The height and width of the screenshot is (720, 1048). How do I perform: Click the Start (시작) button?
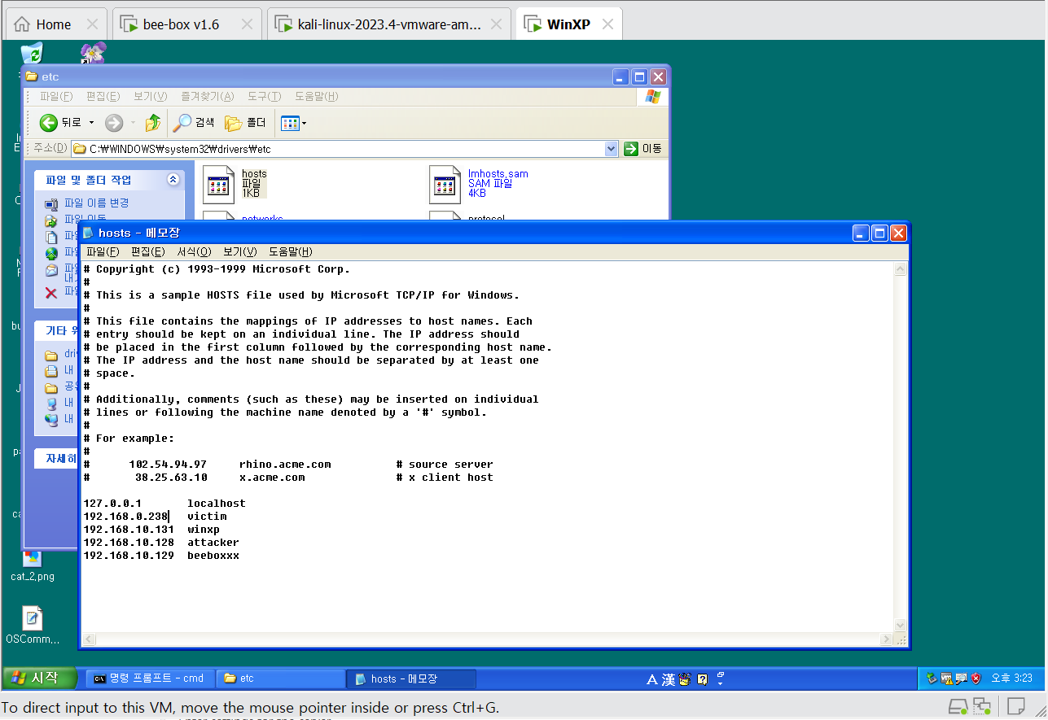coord(39,678)
